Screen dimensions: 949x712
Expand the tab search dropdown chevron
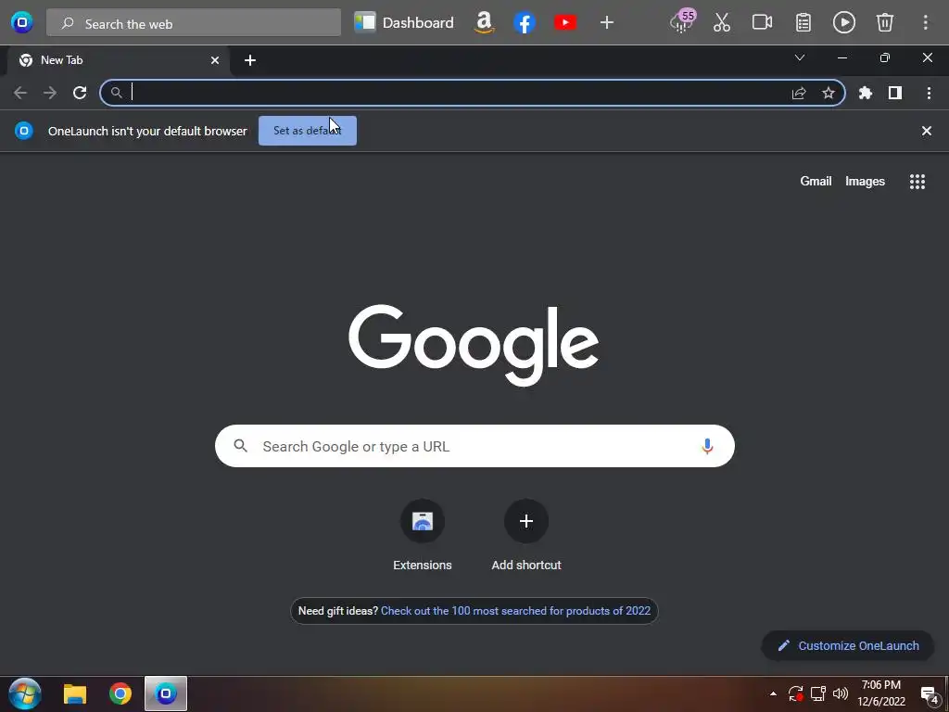[800, 58]
